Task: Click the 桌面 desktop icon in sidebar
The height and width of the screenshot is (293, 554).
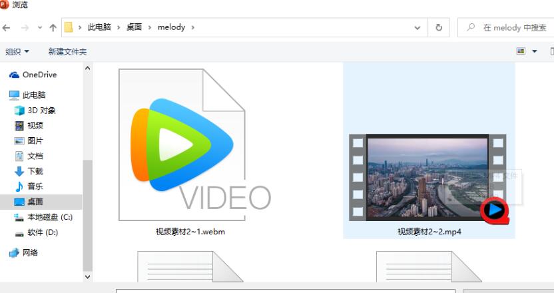Action: coord(19,202)
